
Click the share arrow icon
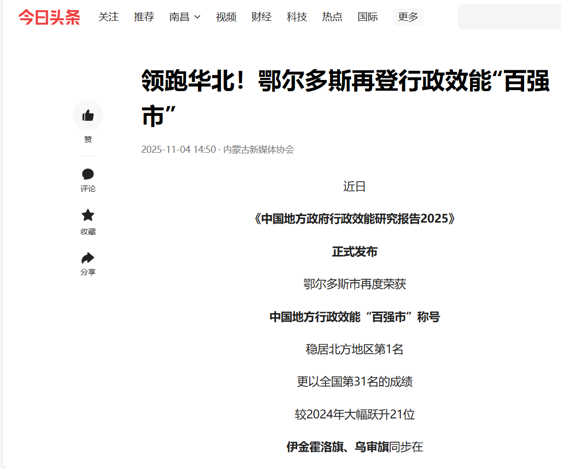coord(88,259)
